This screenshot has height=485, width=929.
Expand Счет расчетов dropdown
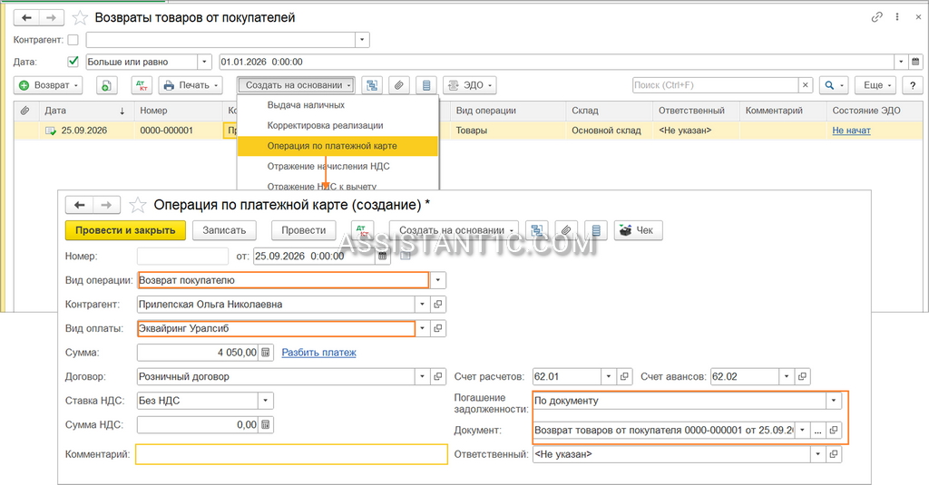coord(609,376)
